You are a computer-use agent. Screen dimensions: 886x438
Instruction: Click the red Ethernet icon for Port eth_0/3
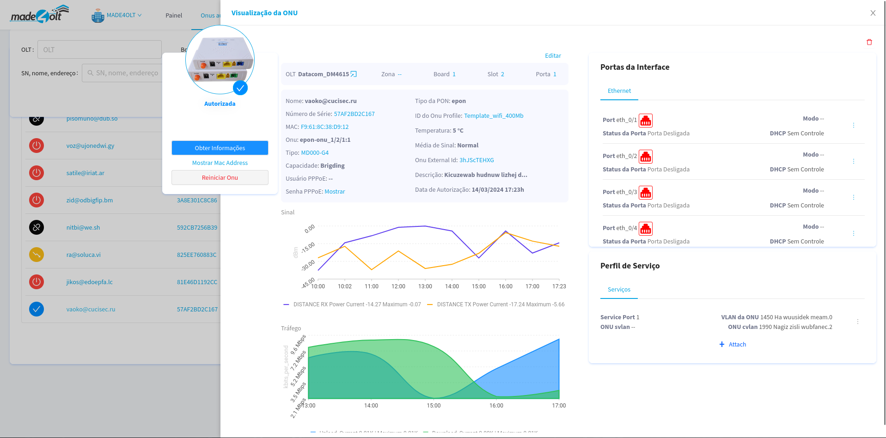coord(645,193)
